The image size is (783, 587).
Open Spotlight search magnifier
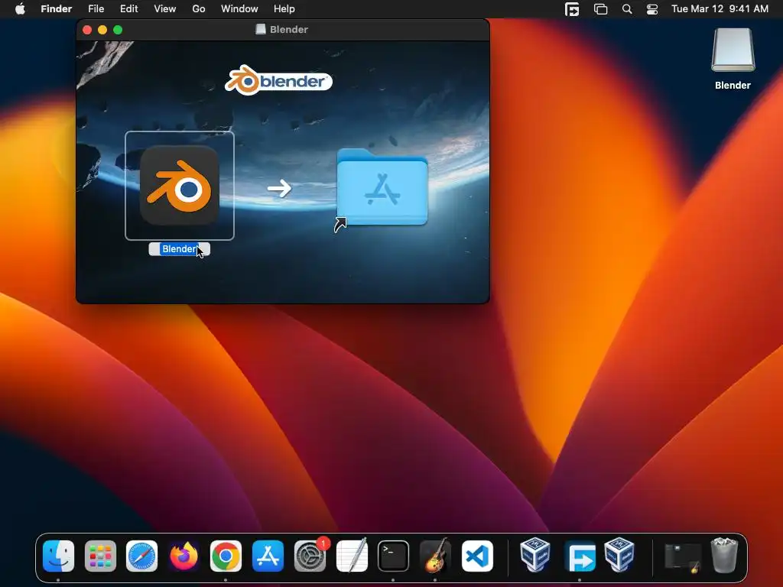pos(627,9)
